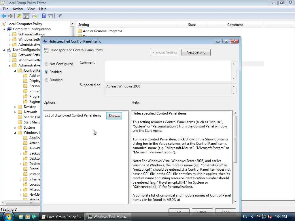Click the Previous Setting button
Screen dimensions: 295x221
point(164,52)
